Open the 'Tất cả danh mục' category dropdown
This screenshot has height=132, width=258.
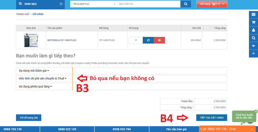(x=94, y=4)
